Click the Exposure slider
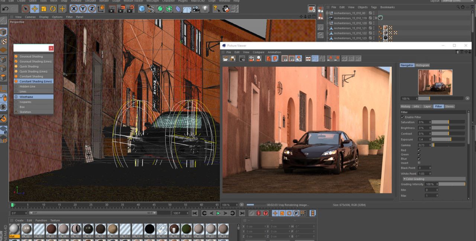Image resolution: width=476 pixels, height=241 pixels. point(448,139)
